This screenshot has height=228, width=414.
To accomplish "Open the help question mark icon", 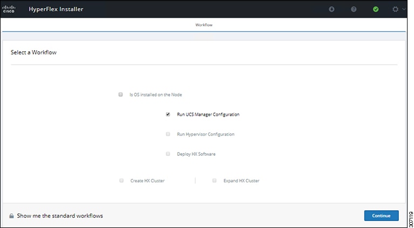I will coord(354,9).
